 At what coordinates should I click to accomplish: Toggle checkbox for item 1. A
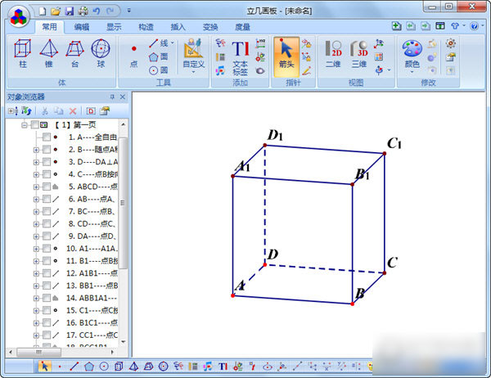coord(46,137)
